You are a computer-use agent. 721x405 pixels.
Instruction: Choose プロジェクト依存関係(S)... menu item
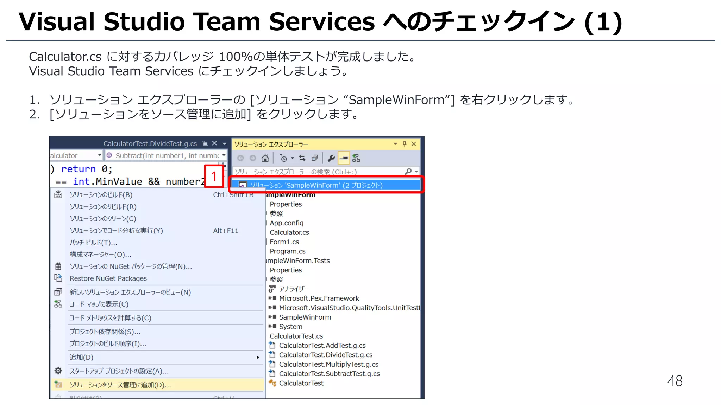(157, 332)
